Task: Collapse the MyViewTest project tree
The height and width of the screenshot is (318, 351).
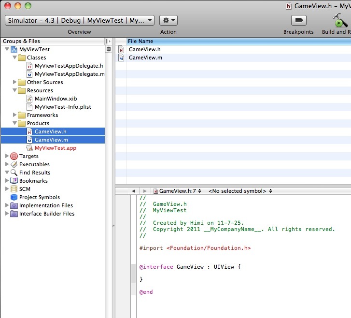Action: click(7, 49)
